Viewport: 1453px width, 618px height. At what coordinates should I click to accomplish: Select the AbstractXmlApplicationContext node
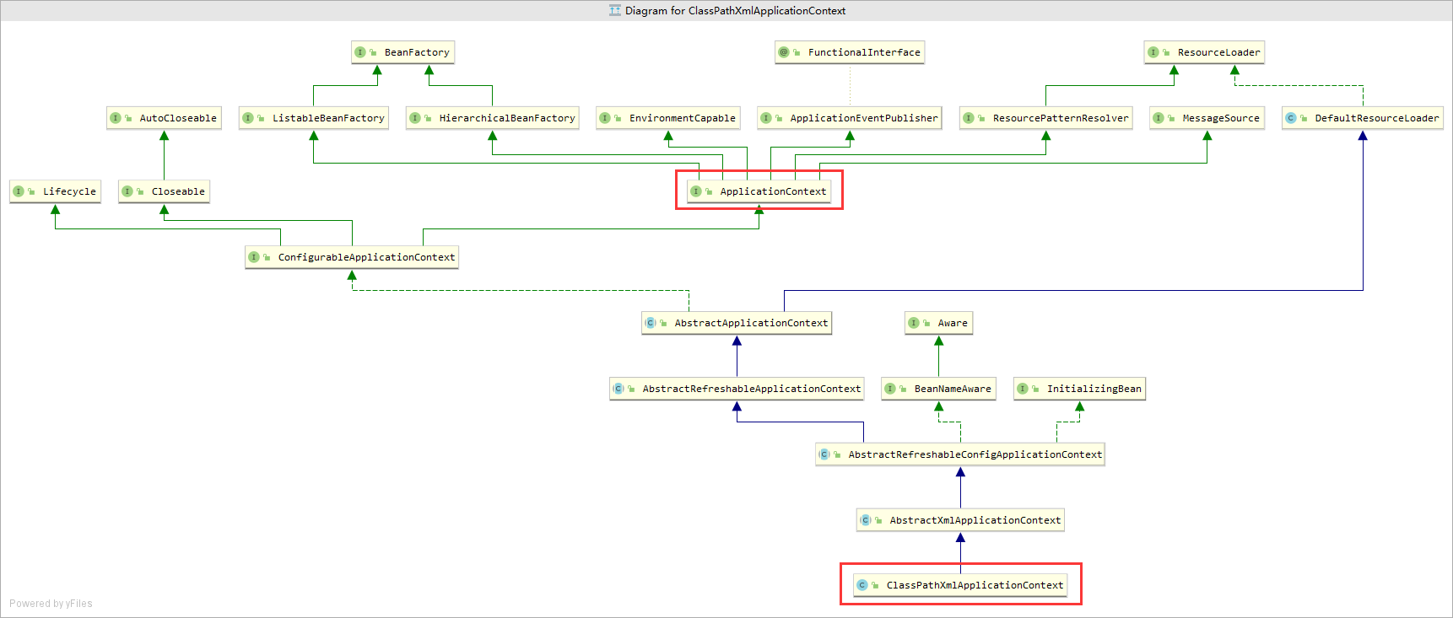coord(960,520)
